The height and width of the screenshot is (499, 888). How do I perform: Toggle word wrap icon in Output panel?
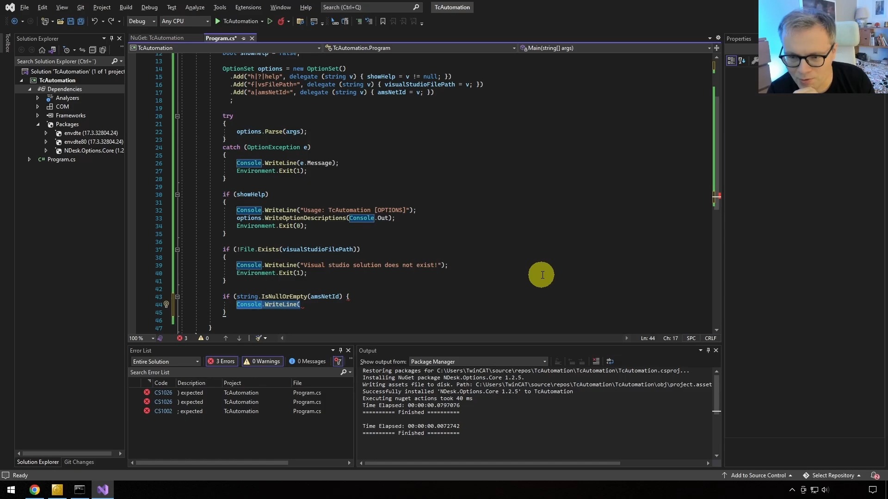610,361
